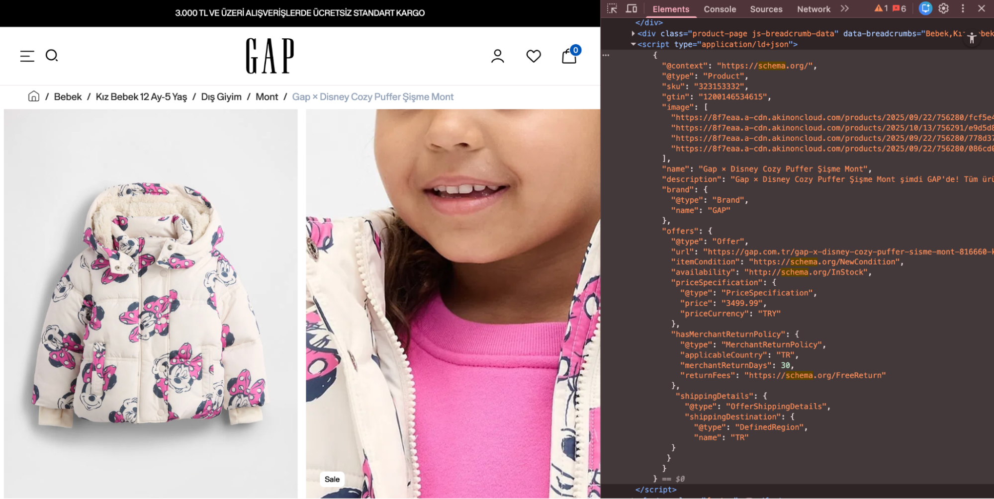Click the search magnifier icon
This screenshot has width=994, height=499.
click(x=52, y=56)
